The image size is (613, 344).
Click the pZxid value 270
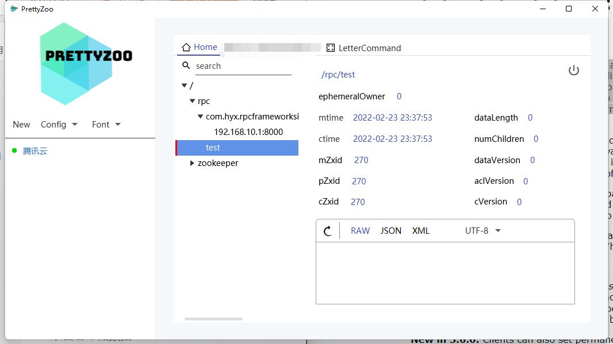(359, 181)
